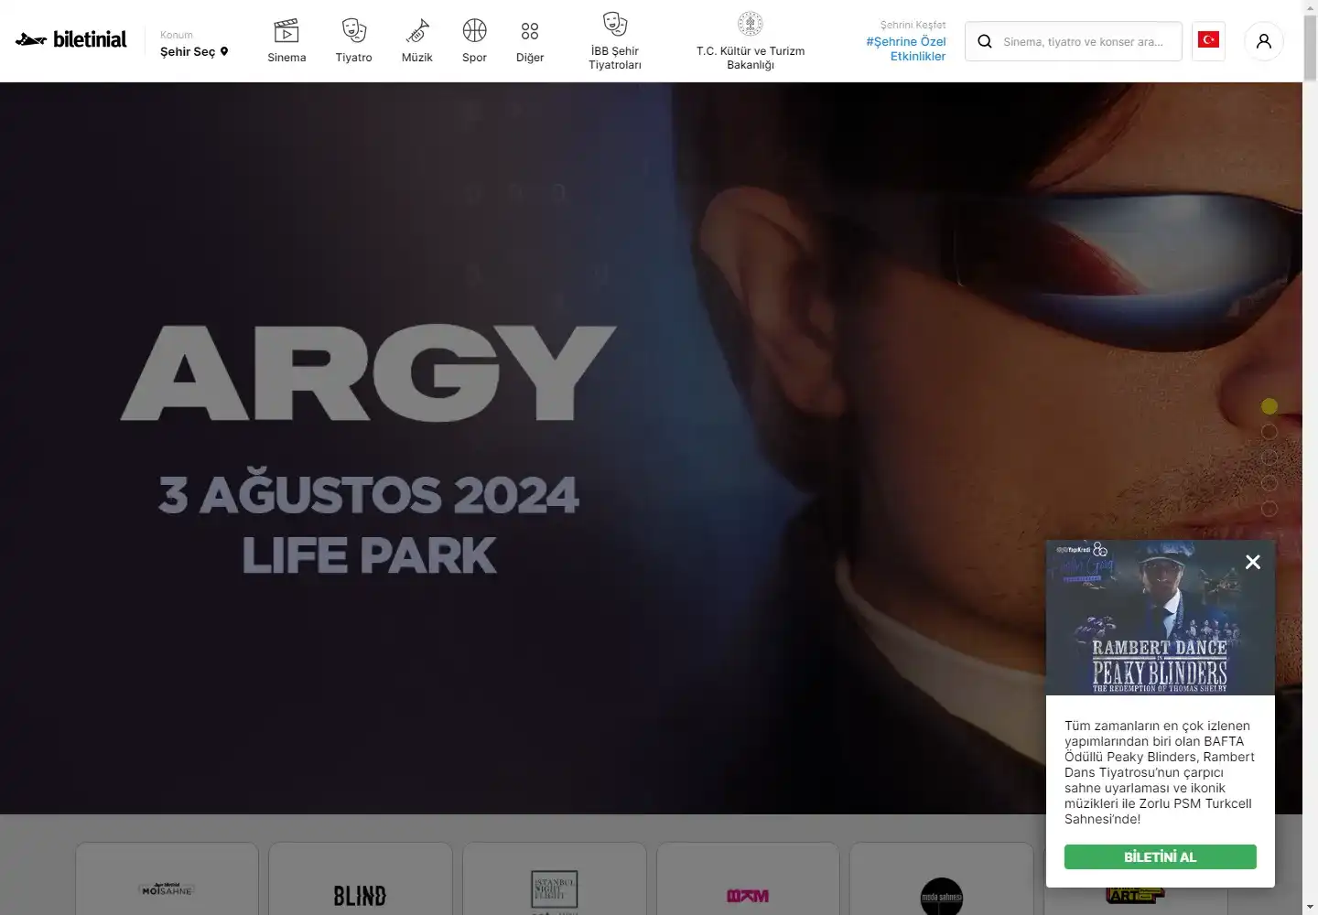Open #Şehrine Özel Etkinlikler link
The width and height of the screenshot is (1318, 915).
click(x=906, y=48)
